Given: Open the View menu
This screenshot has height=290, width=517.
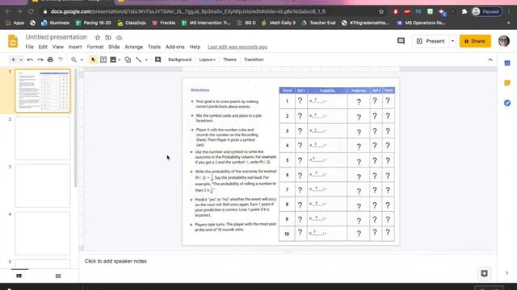Looking at the screenshot, I should [57, 47].
